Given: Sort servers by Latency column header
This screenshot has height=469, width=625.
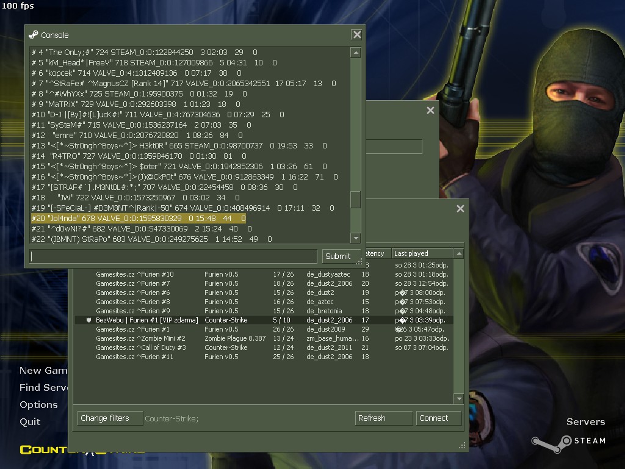Looking at the screenshot, I should pos(376,253).
